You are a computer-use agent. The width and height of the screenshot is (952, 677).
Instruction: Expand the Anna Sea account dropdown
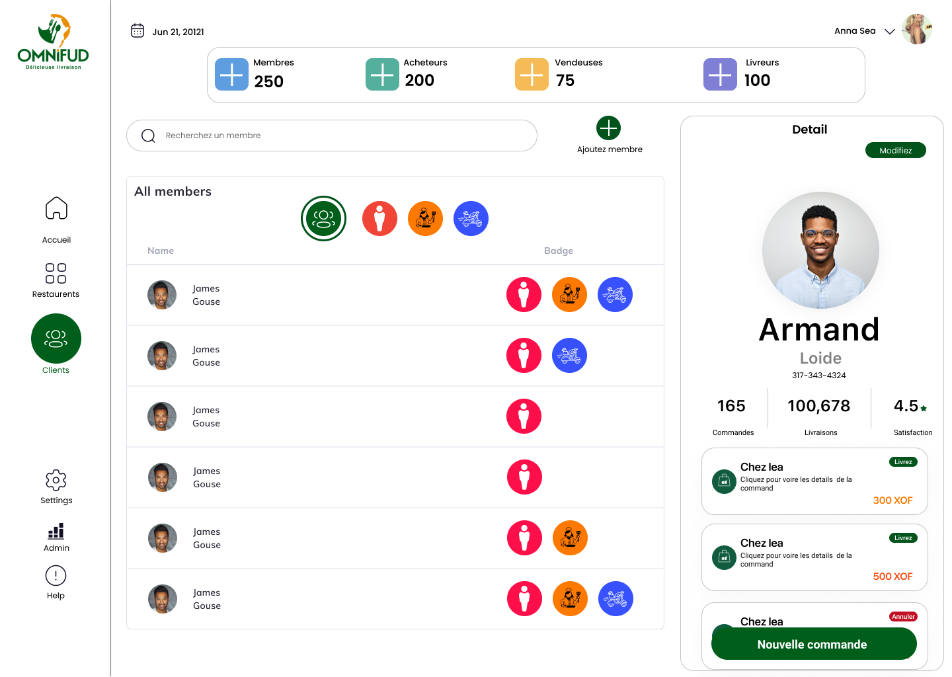(x=890, y=31)
